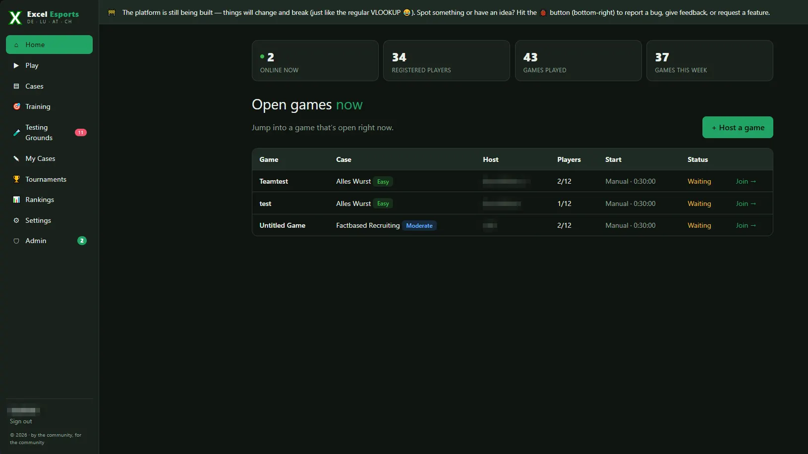Click the Admin badge showing 2
The height and width of the screenshot is (454, 808).
click(82, 241)
